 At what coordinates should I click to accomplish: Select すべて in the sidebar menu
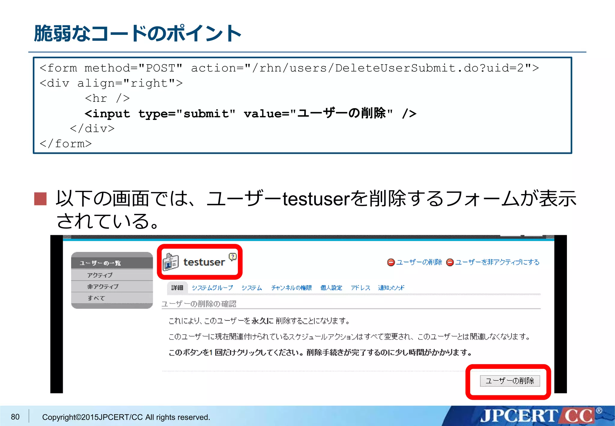point(112,298)
